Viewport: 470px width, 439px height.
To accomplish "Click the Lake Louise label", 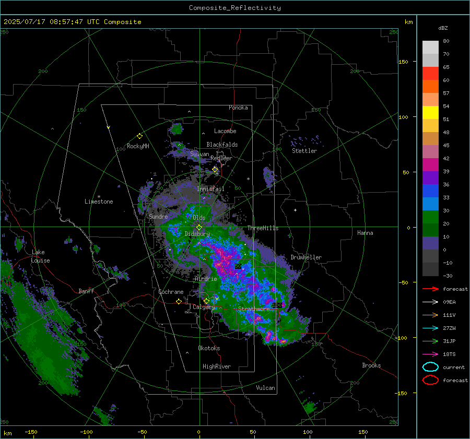I will pos(40,256).
